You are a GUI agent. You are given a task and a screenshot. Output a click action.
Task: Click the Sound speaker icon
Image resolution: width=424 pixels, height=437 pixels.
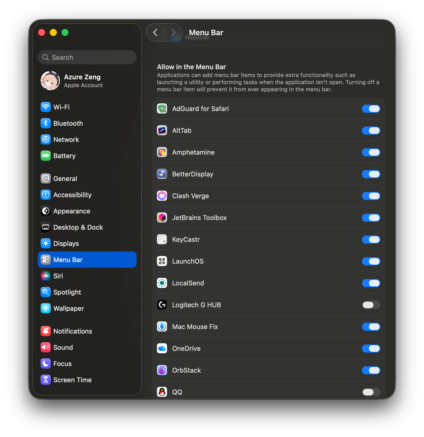pyautogui.click(x=46, y=348)
